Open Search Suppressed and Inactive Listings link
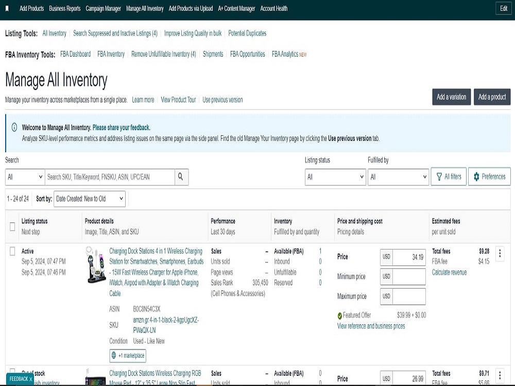Viewport: 515px width, 386px height. coord(115,33)
